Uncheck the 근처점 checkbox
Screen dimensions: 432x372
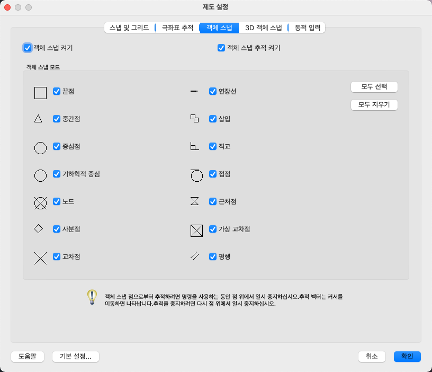[x=213, y=201]
